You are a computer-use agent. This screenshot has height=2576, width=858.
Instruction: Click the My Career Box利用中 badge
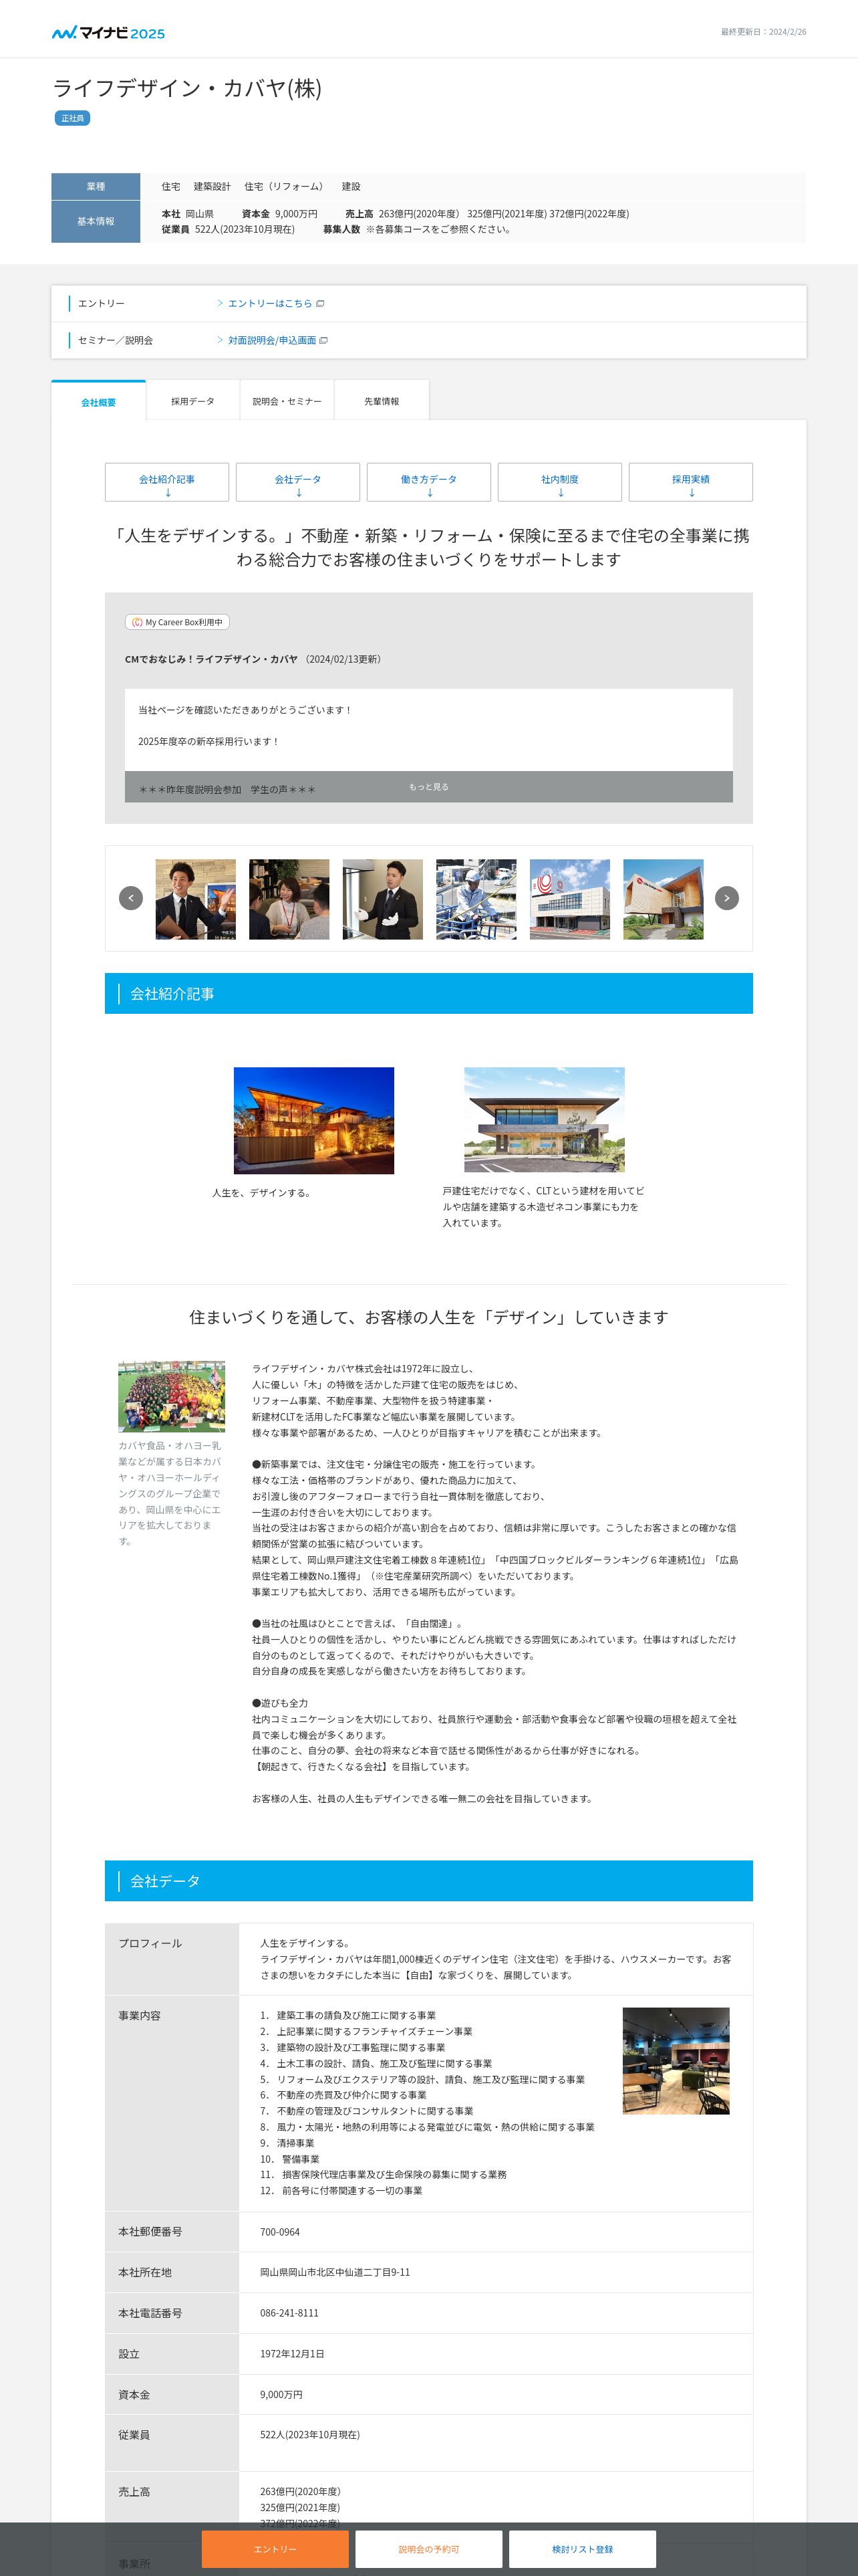(177, 622)
